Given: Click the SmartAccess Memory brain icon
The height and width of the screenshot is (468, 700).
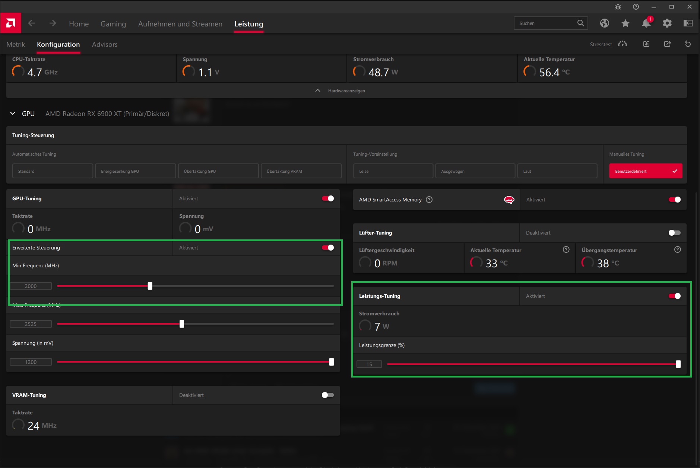Looking at the screenshot, I should tap(509, 200).
